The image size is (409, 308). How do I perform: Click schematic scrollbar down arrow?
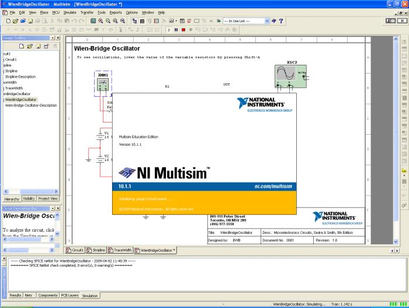tap(396, 242)
